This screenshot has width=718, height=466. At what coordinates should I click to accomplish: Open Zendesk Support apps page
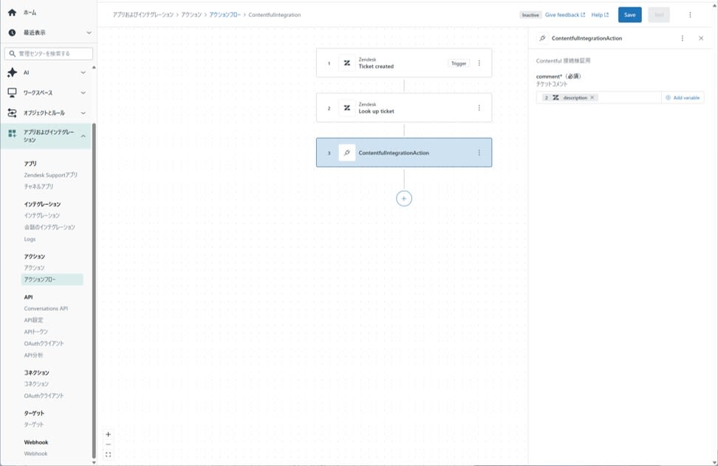coord(51,175)
